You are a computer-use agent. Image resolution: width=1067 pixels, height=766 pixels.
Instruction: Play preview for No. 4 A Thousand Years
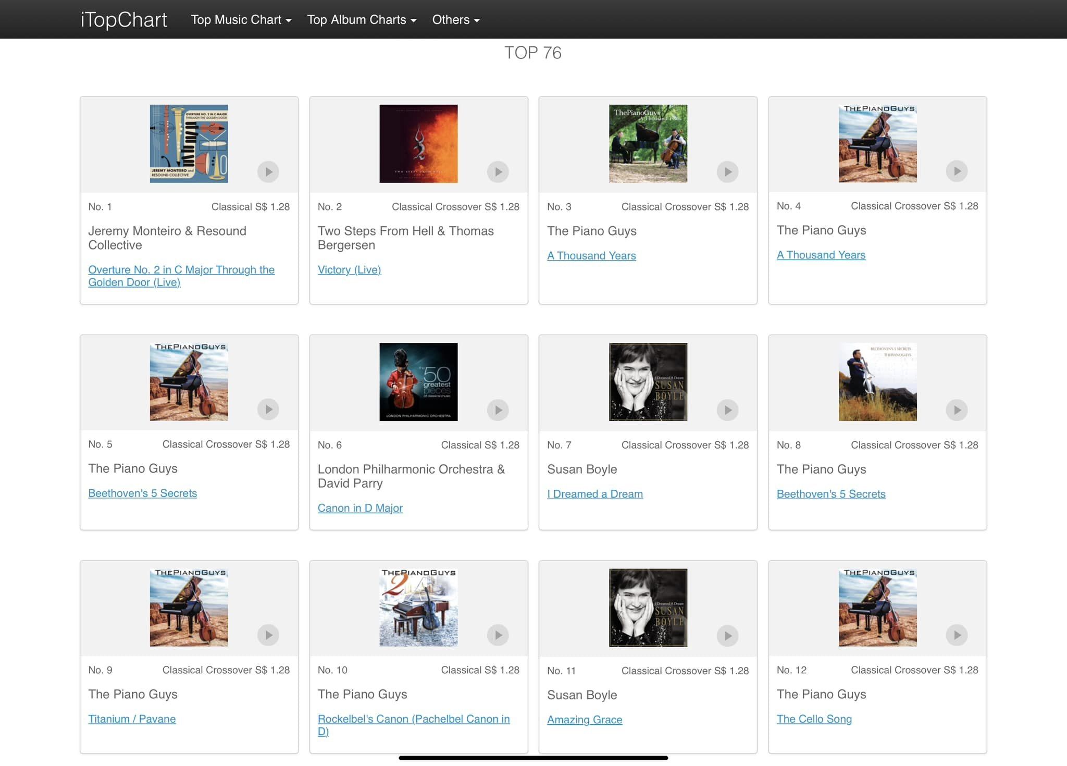[957, 171]
